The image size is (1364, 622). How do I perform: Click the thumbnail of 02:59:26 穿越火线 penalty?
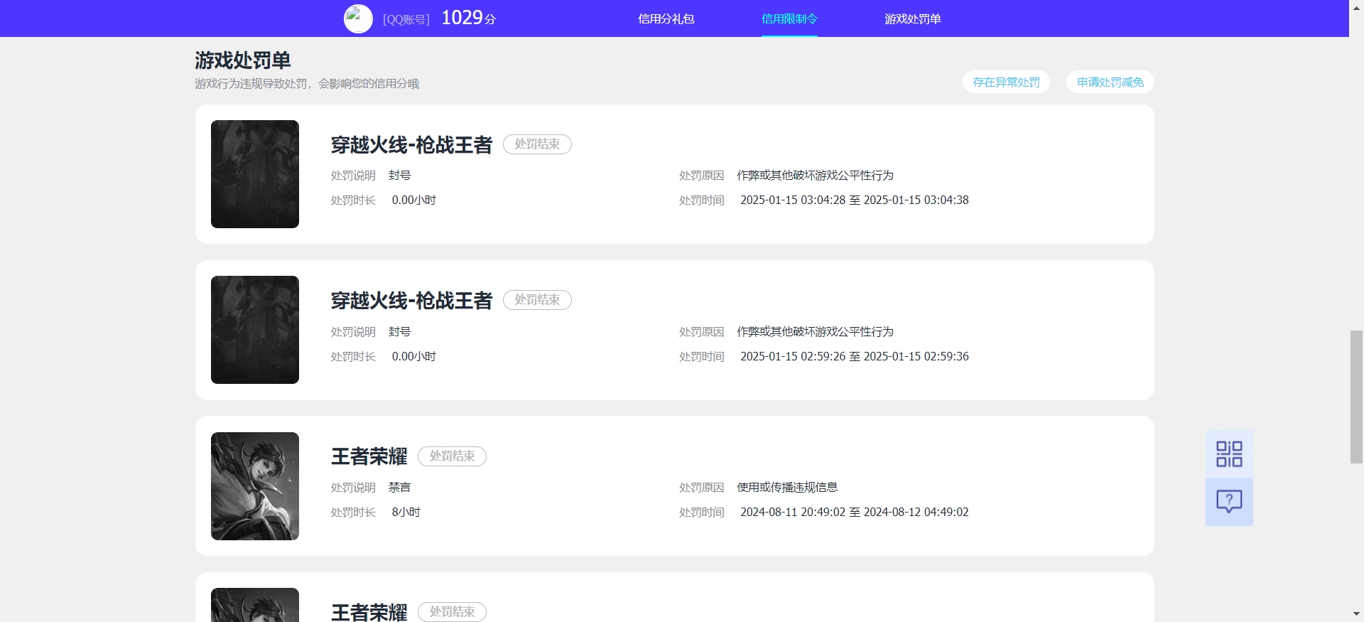coord(255,330)
